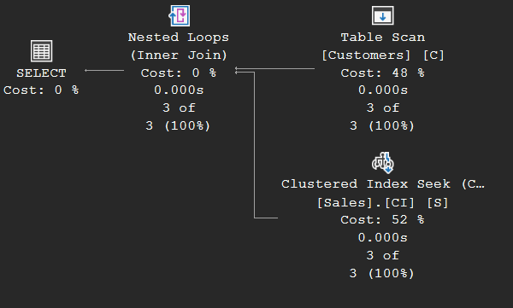Click the Table Scan '3 (100%)' row count
Screen dimensions: 513x308
tap(382, 125)
